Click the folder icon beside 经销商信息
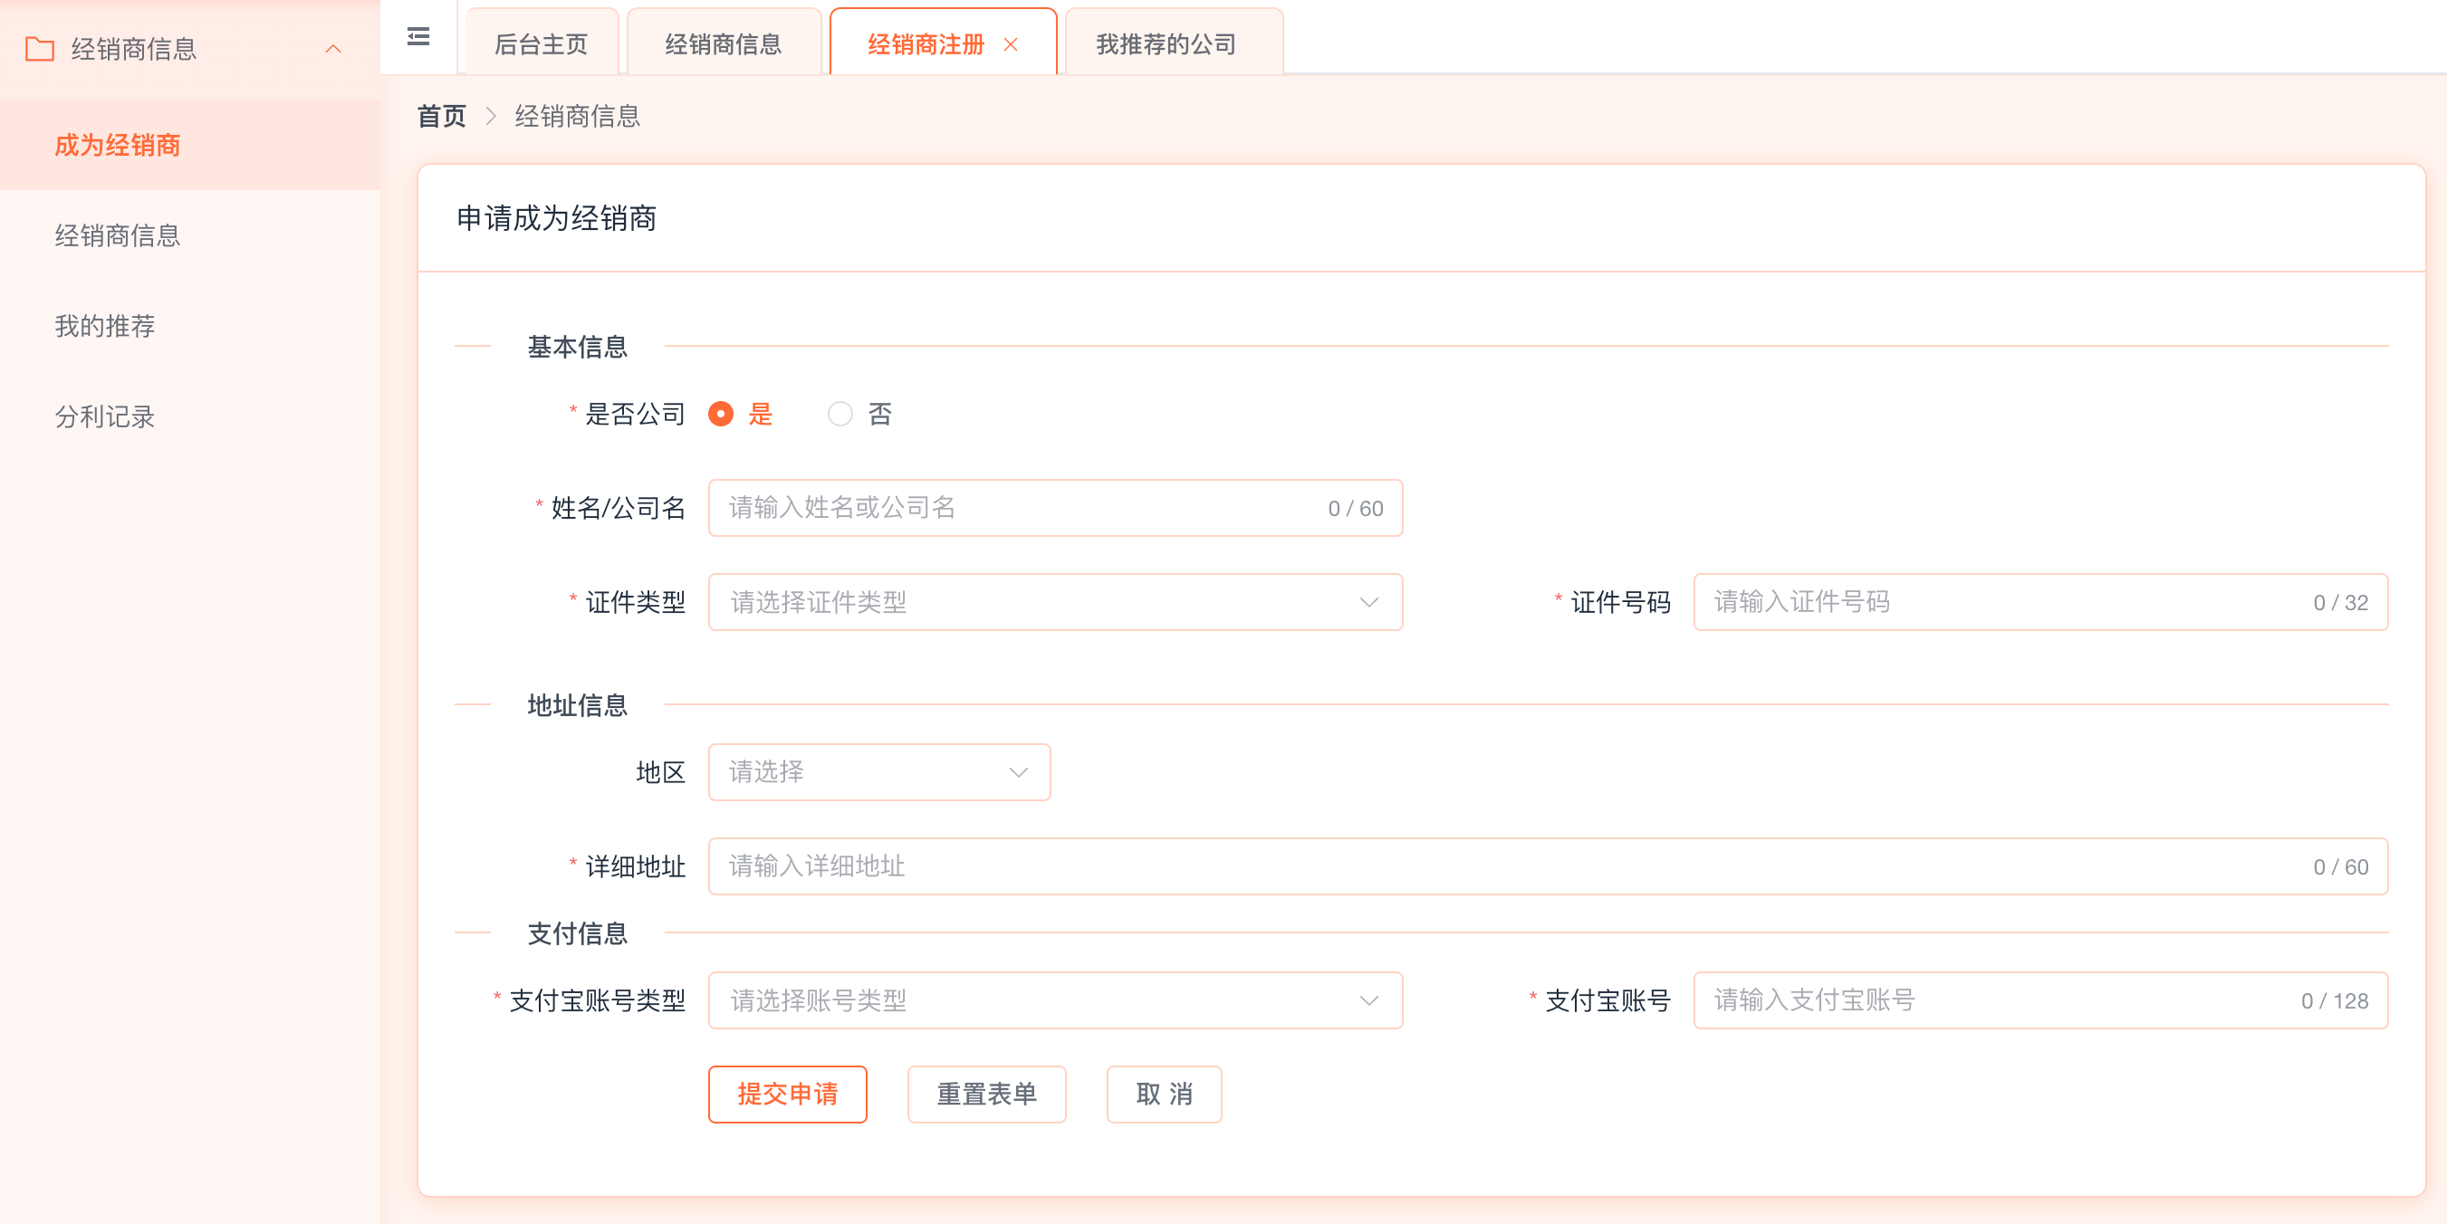Viewport: 2447px width, 1224px height. [40, 48]
